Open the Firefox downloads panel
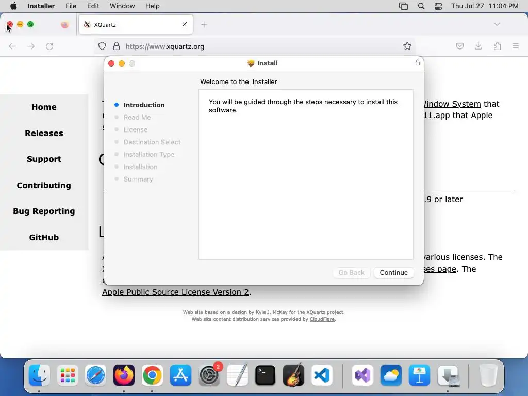Image resolution: width=528 pixels, height=396 pixels. pyautogui.click(x=478, y=46)
